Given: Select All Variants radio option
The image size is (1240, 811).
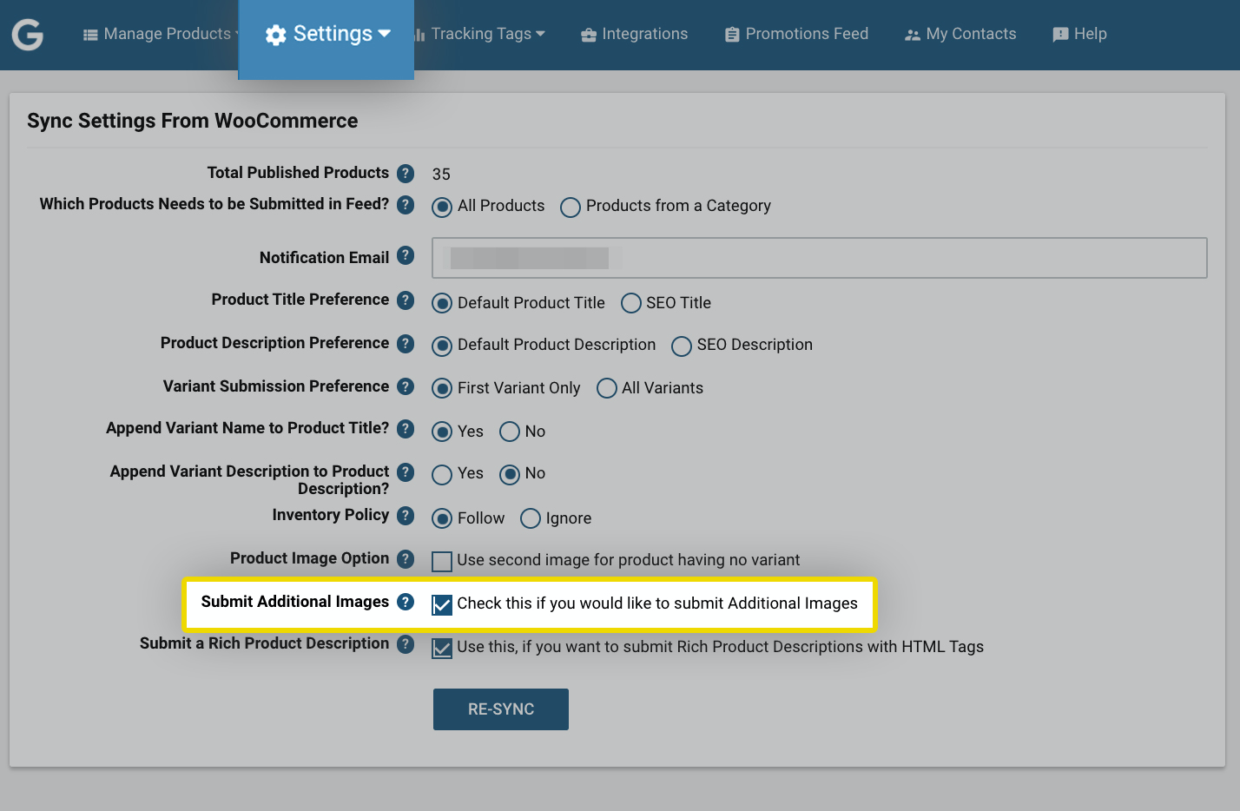Looking at the screenshot, I should pos(607,388).
